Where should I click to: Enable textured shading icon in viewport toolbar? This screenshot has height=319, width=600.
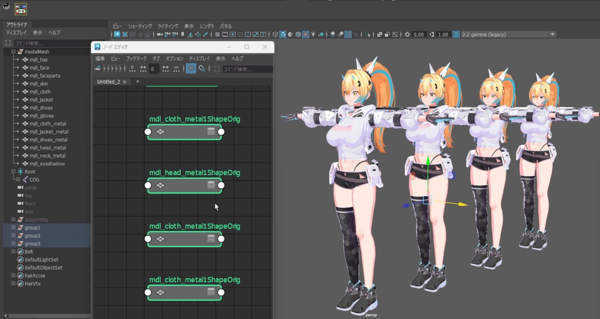click(x=305, y=35)
